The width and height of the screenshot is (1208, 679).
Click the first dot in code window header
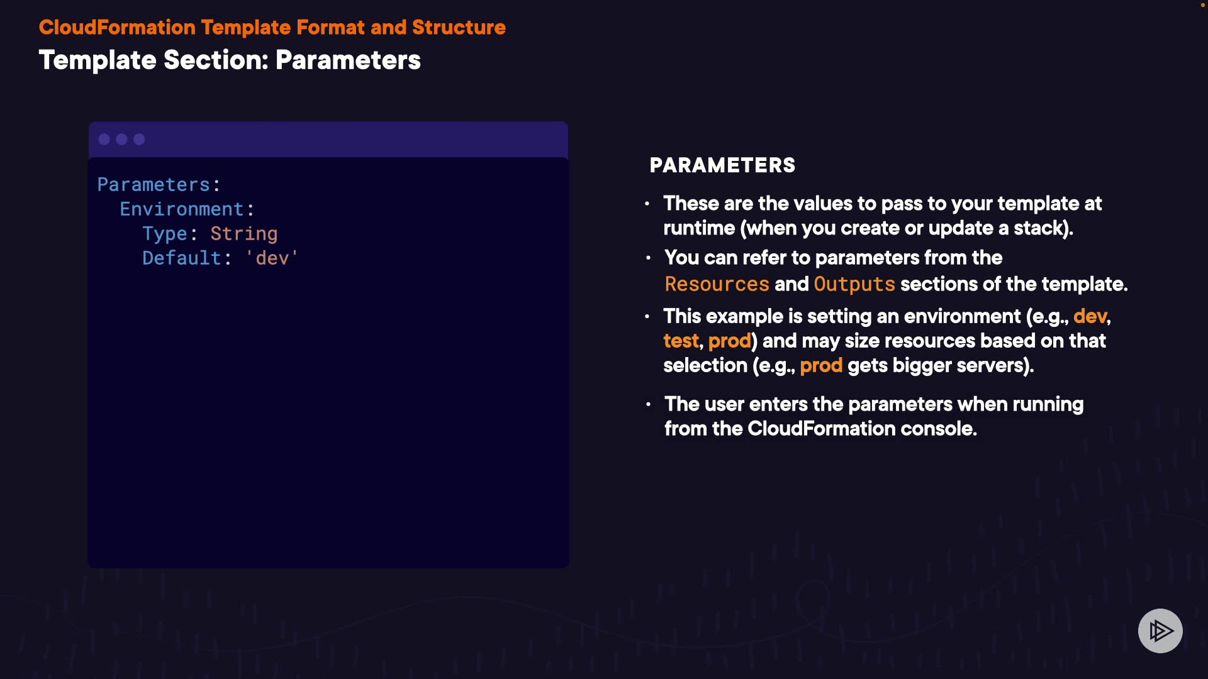pyautogui.click(x=104, y=139)
